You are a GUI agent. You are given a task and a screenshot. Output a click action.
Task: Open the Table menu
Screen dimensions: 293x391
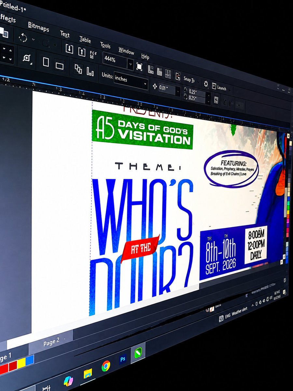[85, 40]
